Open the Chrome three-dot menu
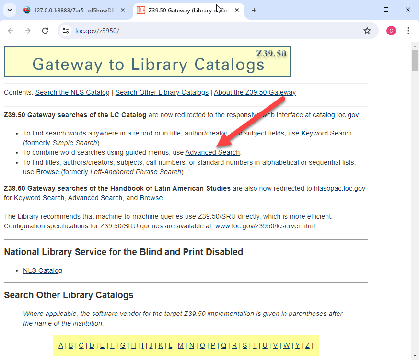Image resolution: width=419 pixels, height=360 pixels. click(x=408, y=31)
